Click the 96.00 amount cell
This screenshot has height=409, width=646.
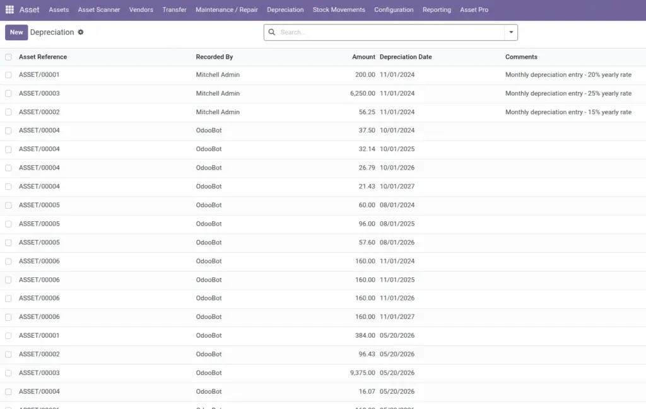click(x=367, y=224)
